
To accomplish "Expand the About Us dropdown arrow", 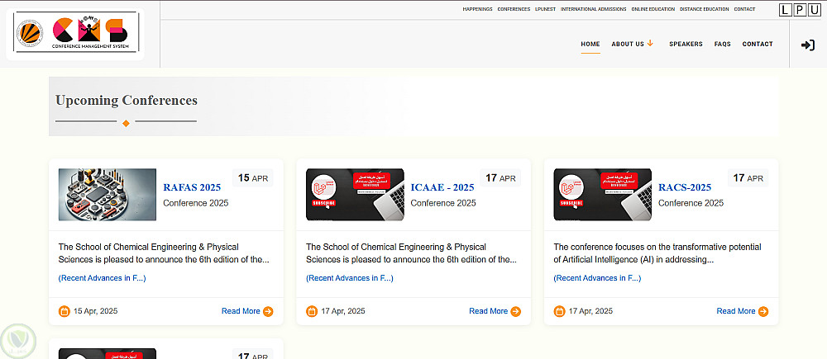I will coord(650,43).
